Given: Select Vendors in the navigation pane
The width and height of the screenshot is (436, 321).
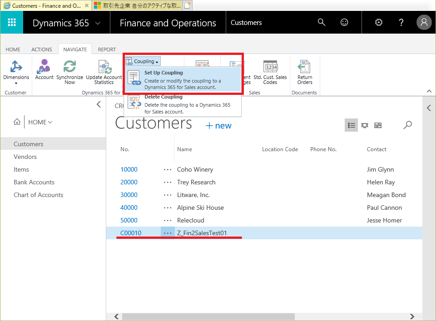Looking at the screenshot, I should click(25, 157).
